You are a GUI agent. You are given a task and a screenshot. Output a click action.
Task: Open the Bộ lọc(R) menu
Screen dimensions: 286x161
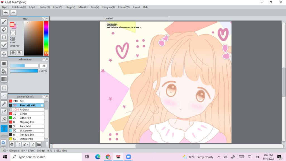[45, 7]
